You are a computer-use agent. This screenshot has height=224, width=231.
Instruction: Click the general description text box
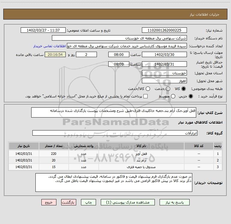[114, 112]
